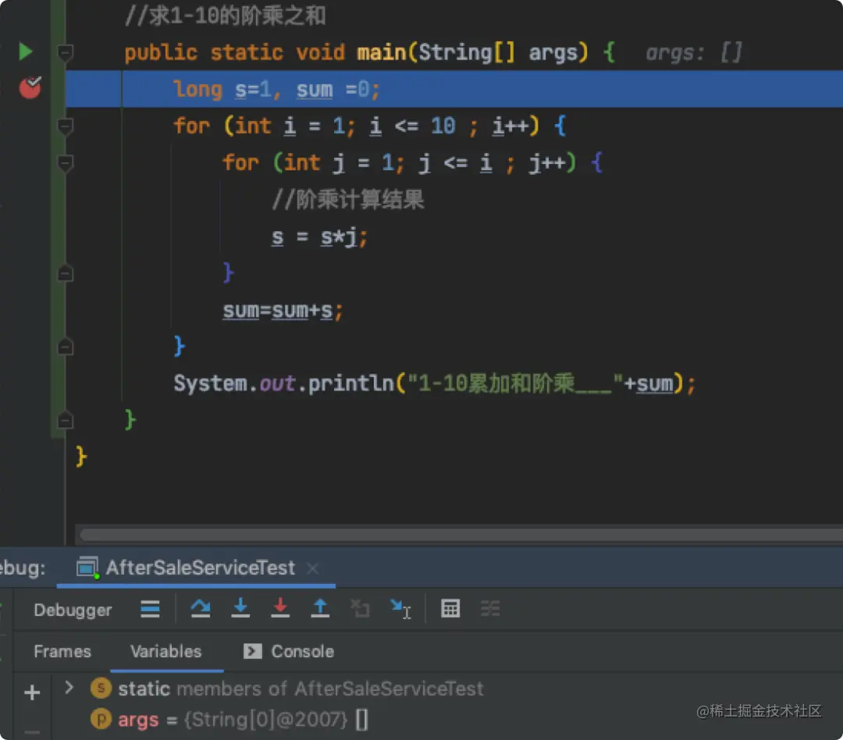Click the static S icon in Variables

pyautogui.click(x=101, y=688)
